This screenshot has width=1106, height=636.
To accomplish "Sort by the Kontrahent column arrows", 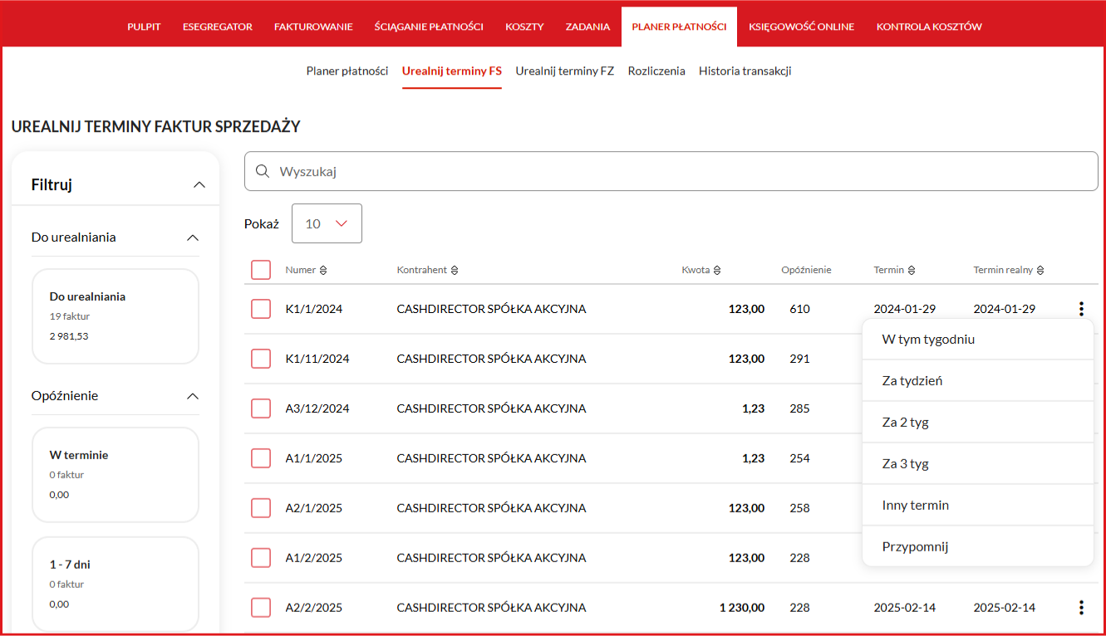I will coord(455,270).
